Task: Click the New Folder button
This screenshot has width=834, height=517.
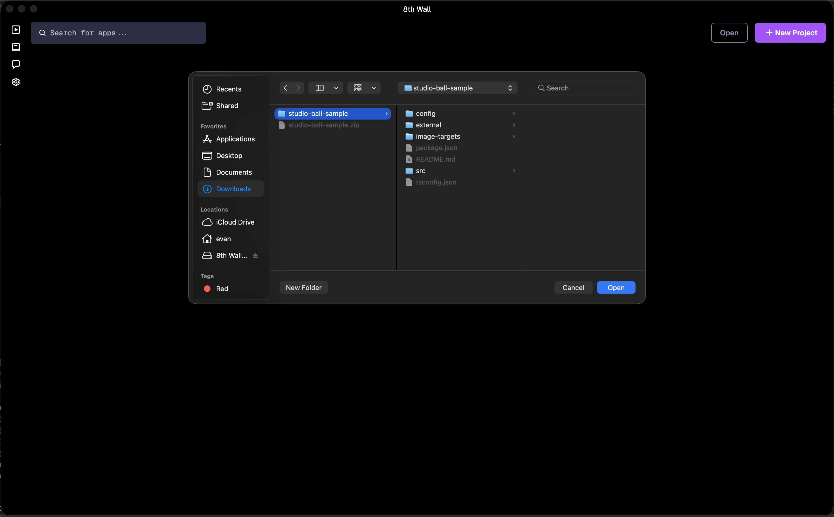Action: (x=304, y=287)
